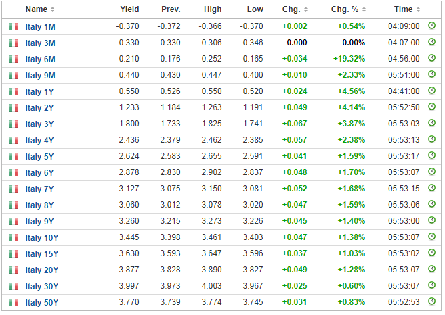Open the Italy 7Y bond link

pos(39,189)
